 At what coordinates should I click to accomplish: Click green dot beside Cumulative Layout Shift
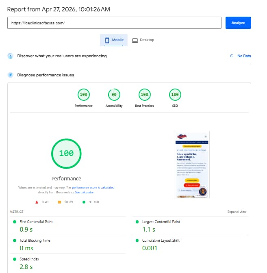tap(137, 240)
